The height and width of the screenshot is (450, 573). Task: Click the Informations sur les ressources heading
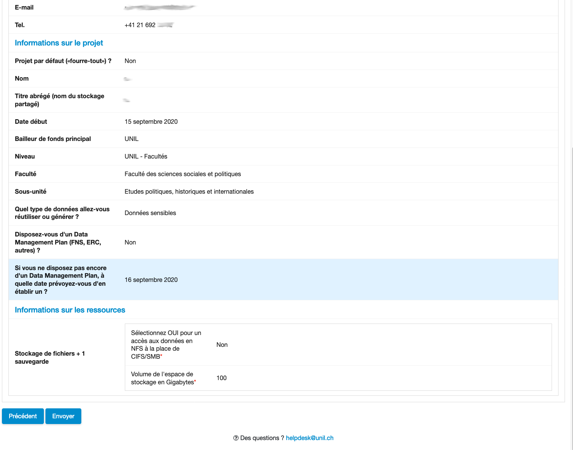coord(70,310)
